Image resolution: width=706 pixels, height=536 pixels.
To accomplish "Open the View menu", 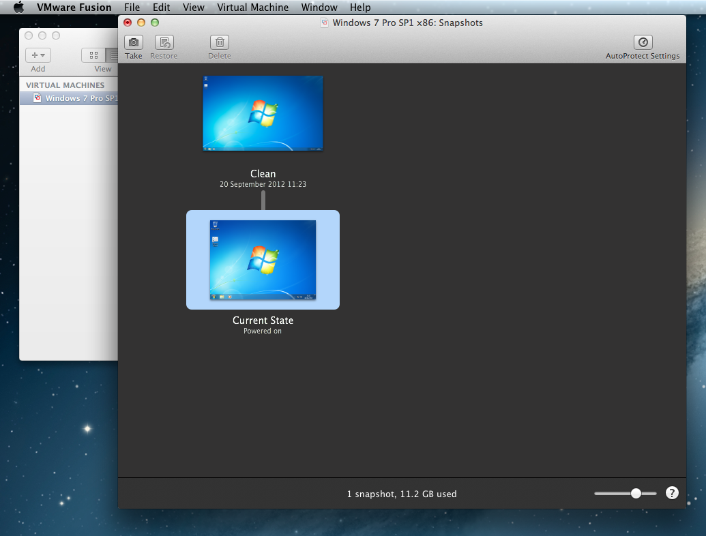I will click(x=194, y=8).
